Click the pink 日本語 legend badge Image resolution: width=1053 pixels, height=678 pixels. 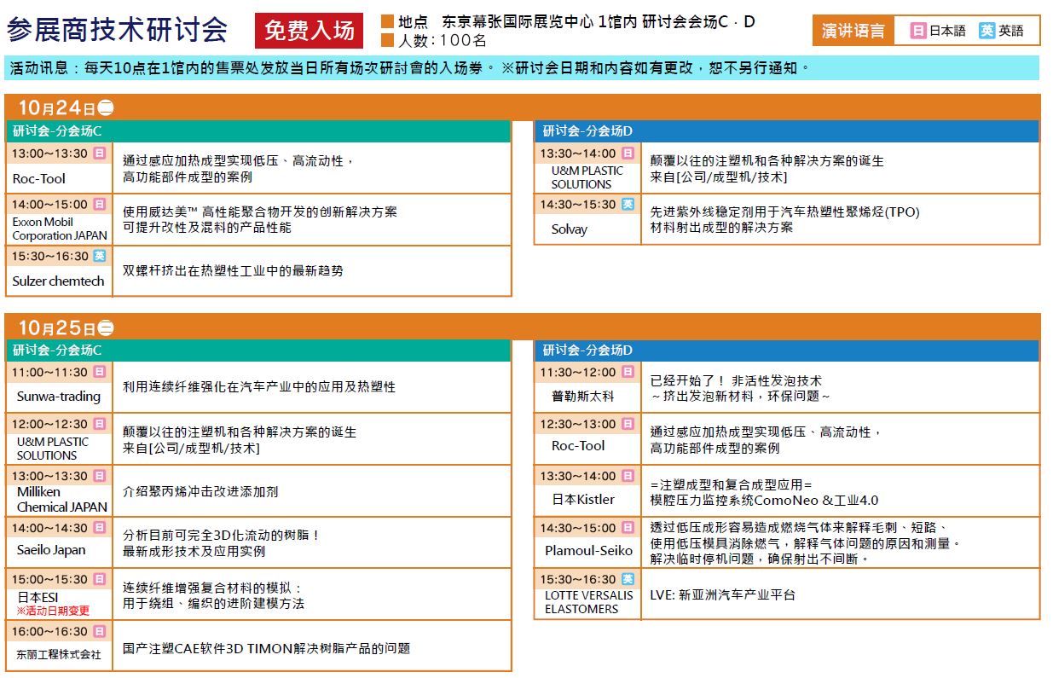tap(919, 31)
